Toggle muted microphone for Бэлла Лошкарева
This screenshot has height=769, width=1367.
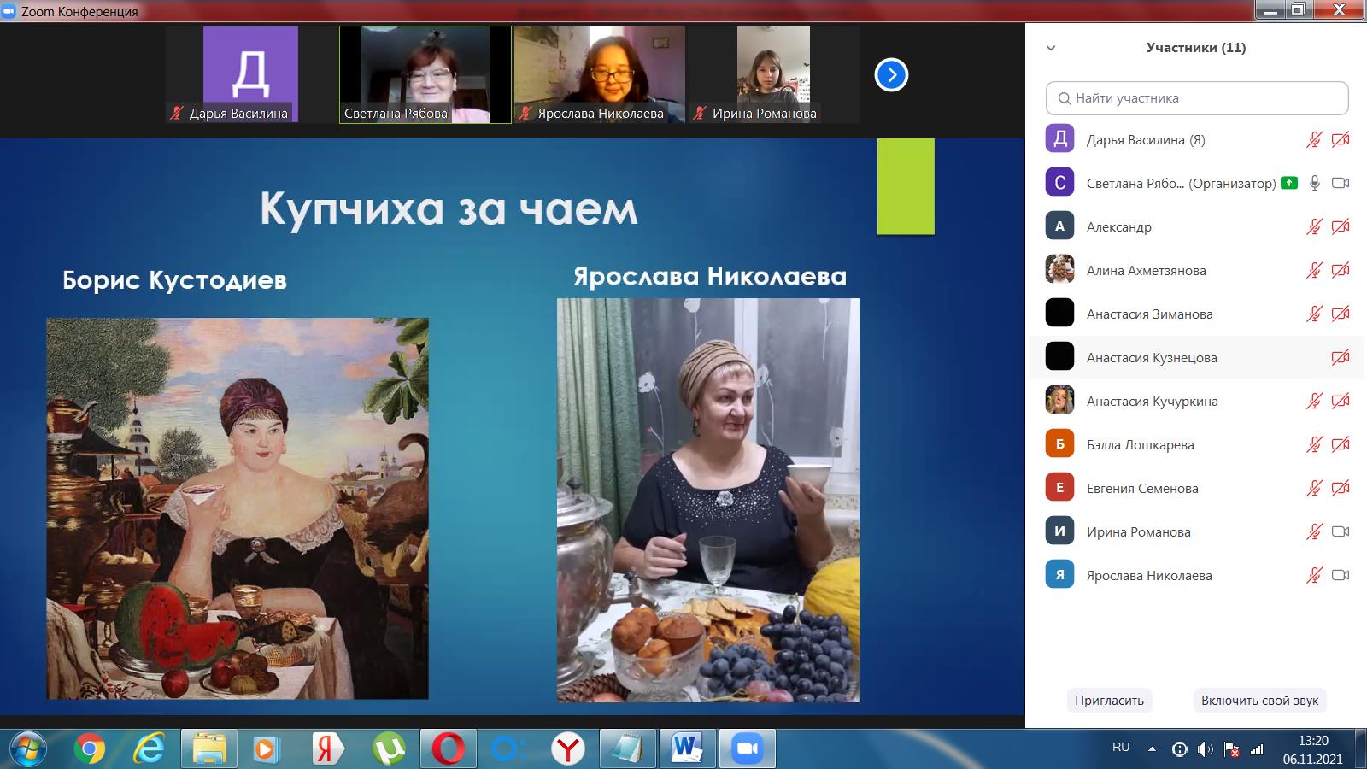[x=1314, y=444]
